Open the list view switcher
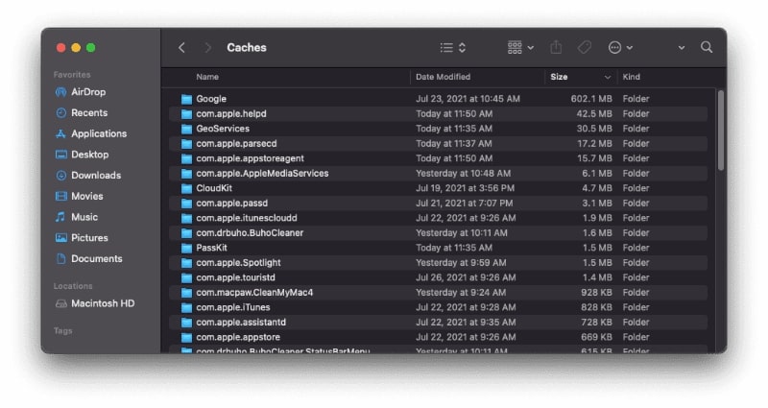 click(452, 47)
